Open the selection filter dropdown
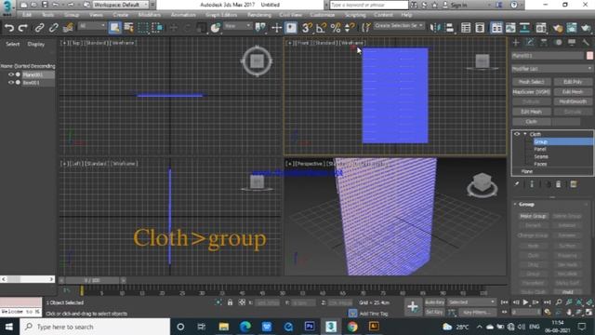Screen dimensions: 595x335 tap(92, 26)
